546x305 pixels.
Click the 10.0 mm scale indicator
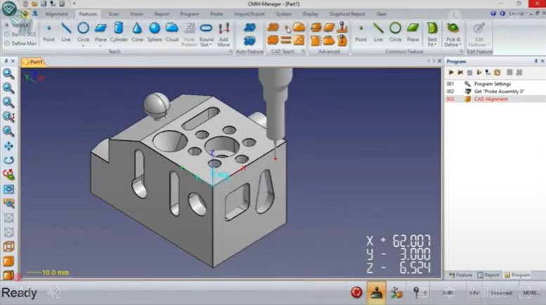(47, 272)
